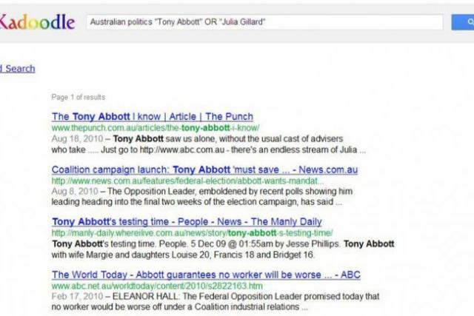The image size is (474, 316).
Task: Visit the abc.net.au worldtoday green URL
Action: [157, 286]
